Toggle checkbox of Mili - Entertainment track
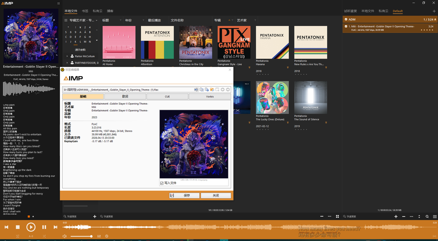 coord(346,26)
